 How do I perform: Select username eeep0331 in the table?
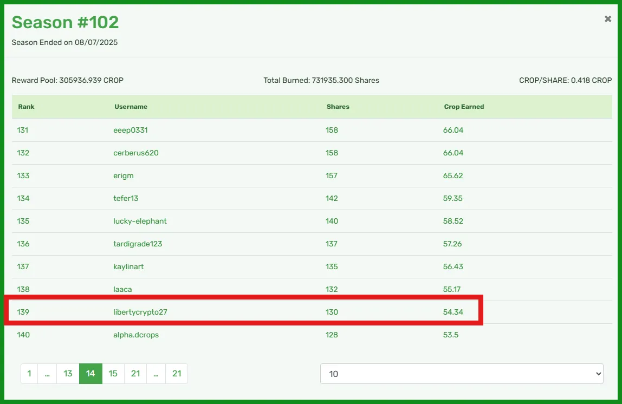[131, 130]
